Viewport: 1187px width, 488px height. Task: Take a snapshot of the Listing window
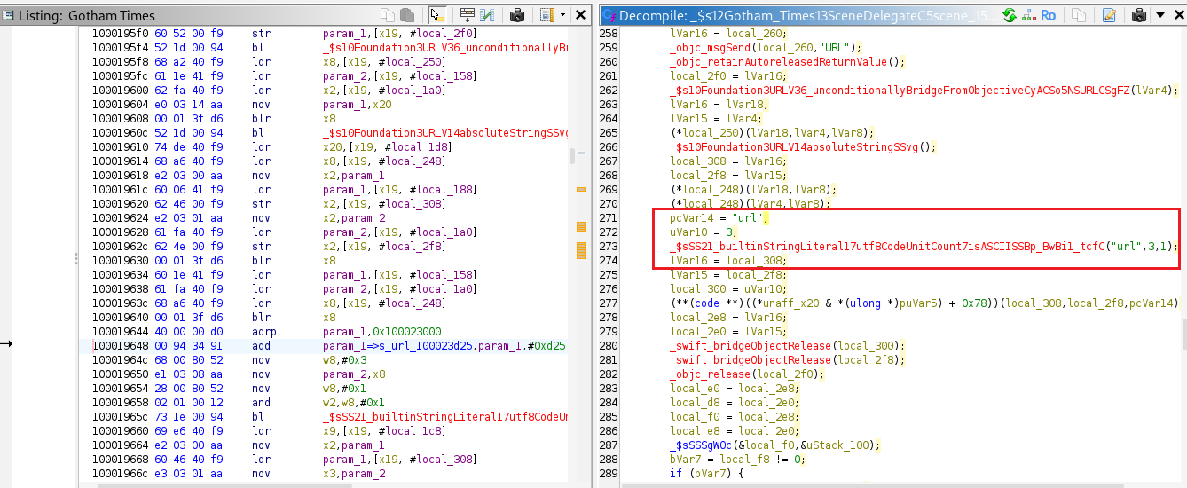[x=517, y=15]
